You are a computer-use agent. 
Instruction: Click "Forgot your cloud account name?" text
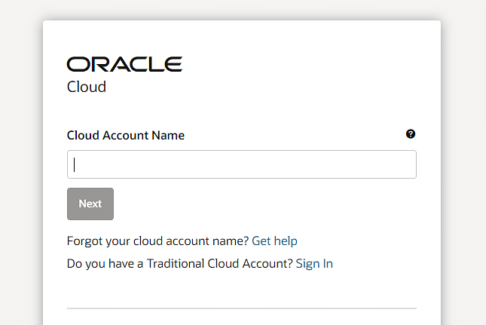tap(157, 241)
